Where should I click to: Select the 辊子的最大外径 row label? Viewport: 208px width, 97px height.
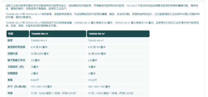click(18, 60)
